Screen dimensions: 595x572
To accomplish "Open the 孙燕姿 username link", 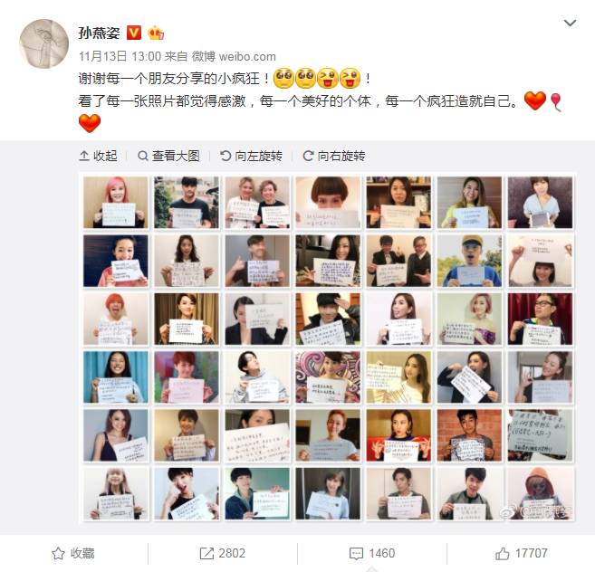I will [x=99, y=33].
